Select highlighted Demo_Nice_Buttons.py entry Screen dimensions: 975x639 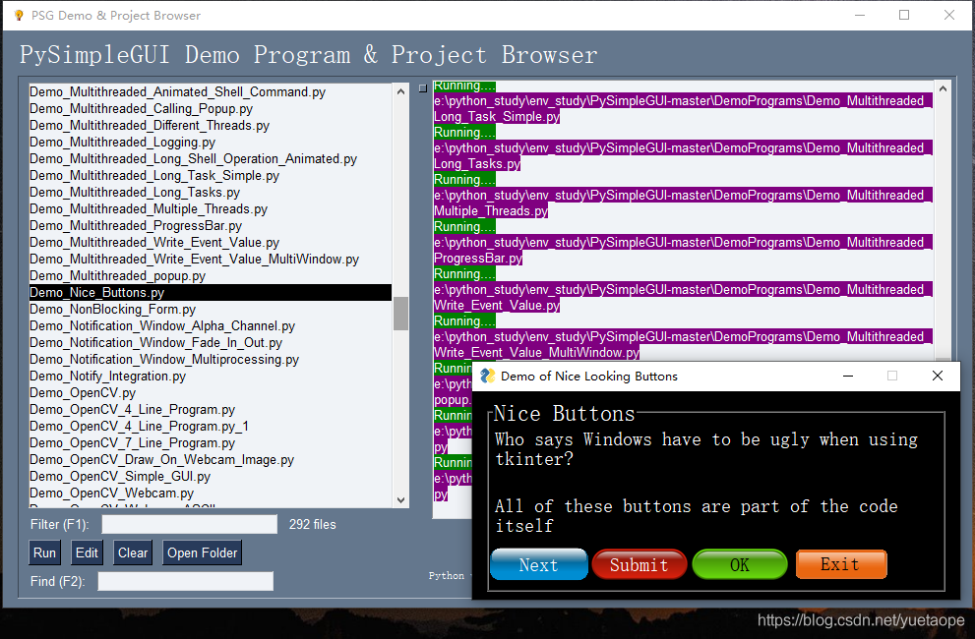[x=211, y=292]
